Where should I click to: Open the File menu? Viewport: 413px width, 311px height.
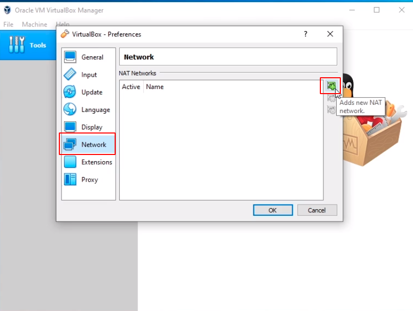tap(8, 25)
